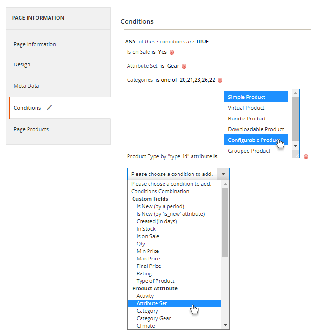
Task: Go to the Page Products tab
Action: tap(31, 129)
